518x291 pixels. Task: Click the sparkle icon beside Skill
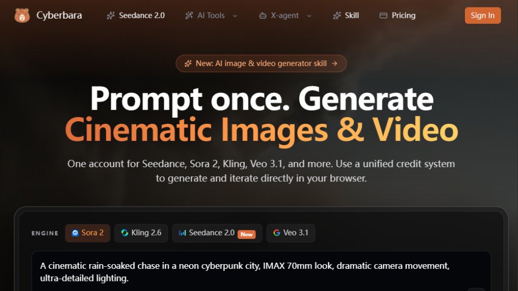336,16
